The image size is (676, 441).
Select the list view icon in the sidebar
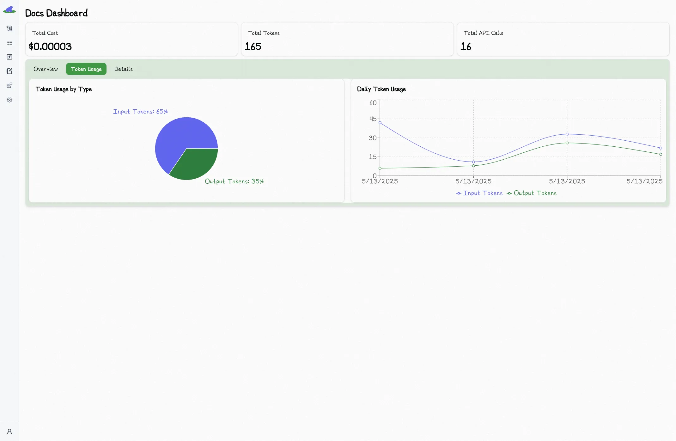9,43
